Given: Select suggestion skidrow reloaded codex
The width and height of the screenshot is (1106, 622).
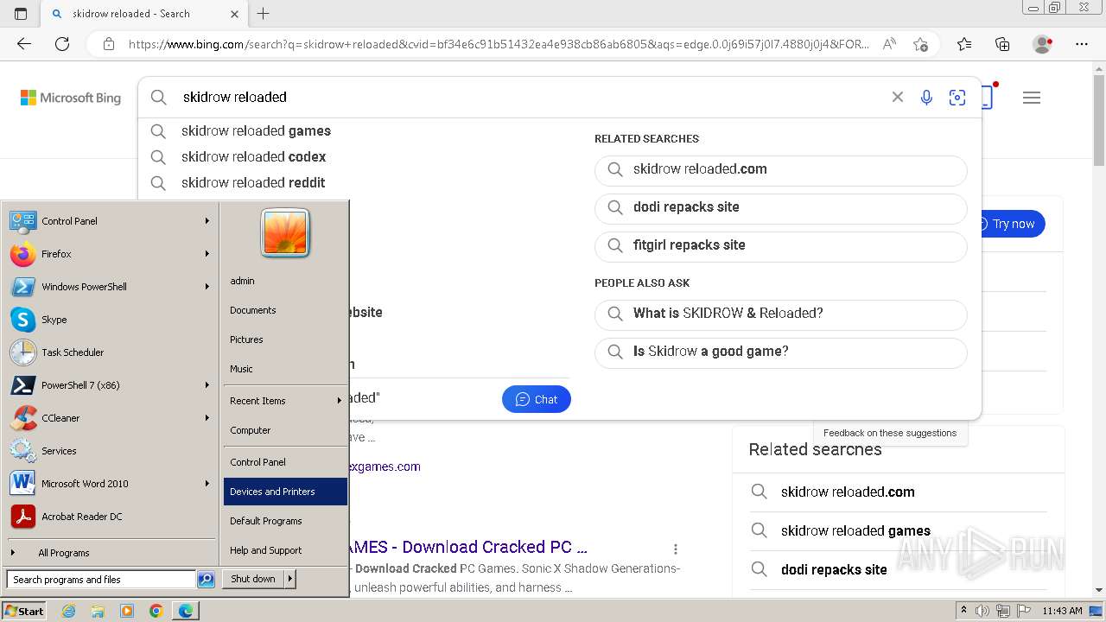Looking at the screenshot, I should coord(354,157).
